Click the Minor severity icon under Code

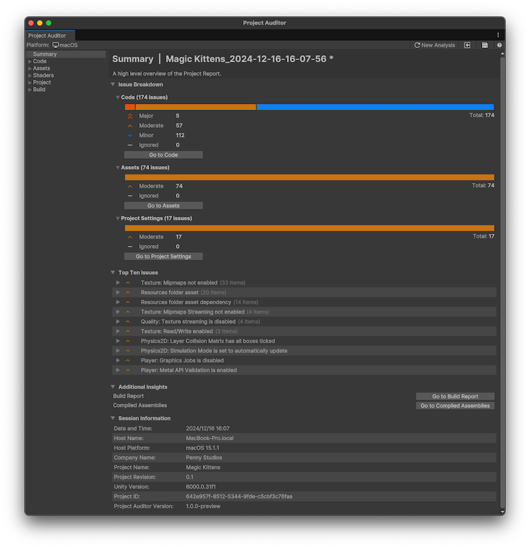[130, 136]
